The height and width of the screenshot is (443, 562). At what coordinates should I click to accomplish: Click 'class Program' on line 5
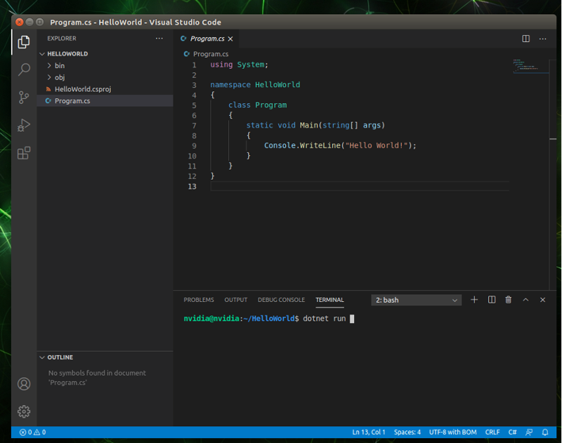click(x=258, y=105)
